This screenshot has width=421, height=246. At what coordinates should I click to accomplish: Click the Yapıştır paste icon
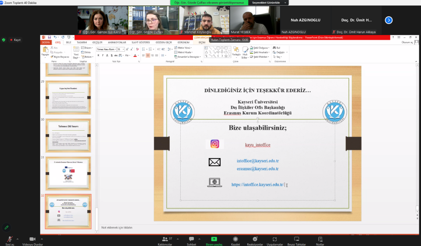click(x=45, y=50)
